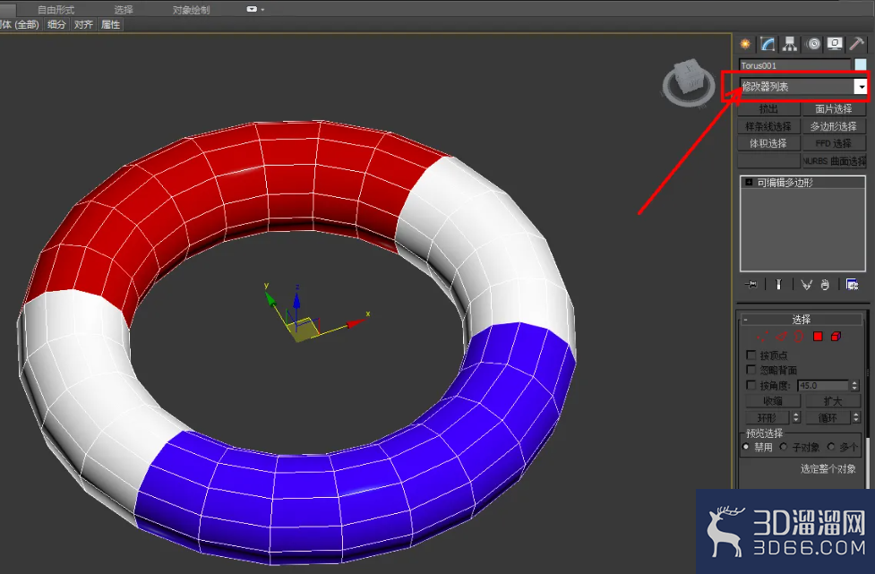Enable the 按顶点 checkbox
The image size is (875, 574).
751,355
